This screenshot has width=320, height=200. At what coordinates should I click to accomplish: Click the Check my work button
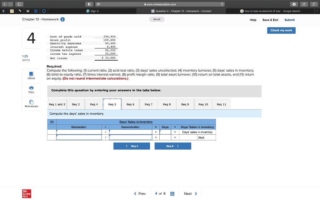tap(281, 30)
